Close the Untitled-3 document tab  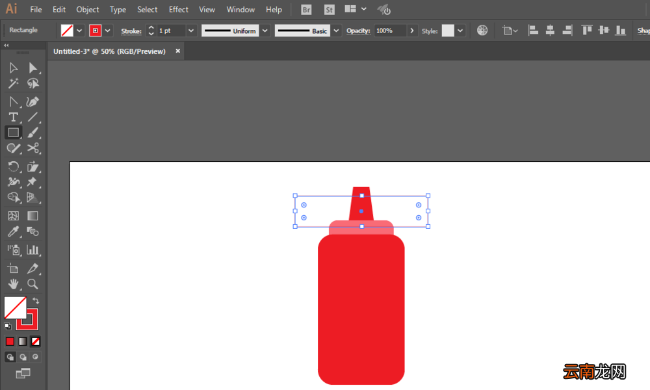point(178,51)
